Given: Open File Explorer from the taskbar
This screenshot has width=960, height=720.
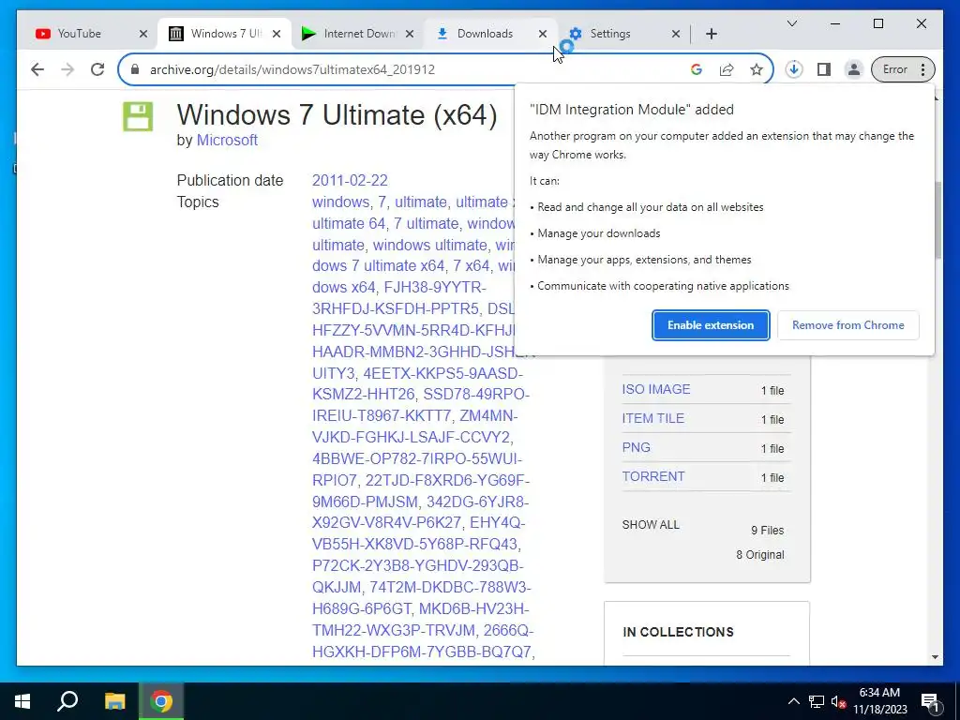Looking at the screenshot, I should [x=114, y=701].
